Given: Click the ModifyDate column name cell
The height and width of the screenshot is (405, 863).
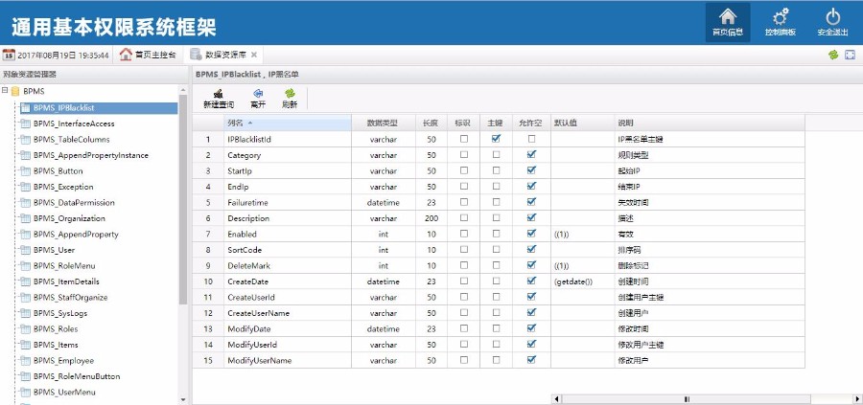Looking at the screenshot, I should point(288,329).
